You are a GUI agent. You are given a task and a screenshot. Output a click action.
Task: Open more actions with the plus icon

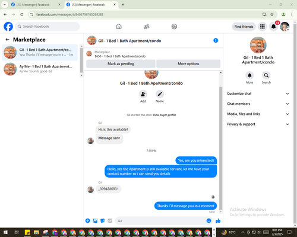[88, 220]
